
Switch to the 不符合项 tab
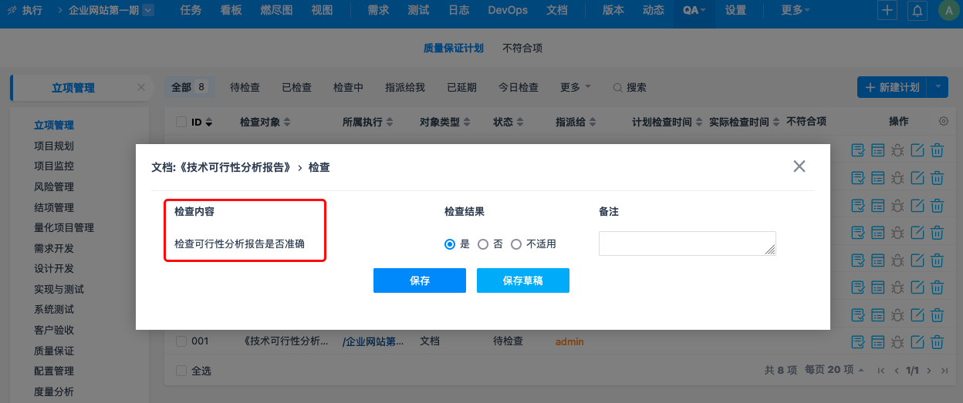(522, 48)
